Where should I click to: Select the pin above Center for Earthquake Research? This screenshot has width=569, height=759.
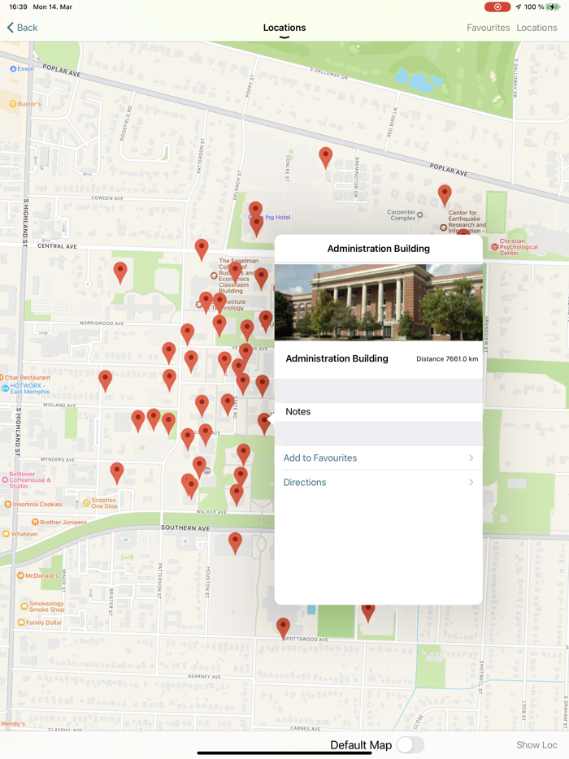445,195
